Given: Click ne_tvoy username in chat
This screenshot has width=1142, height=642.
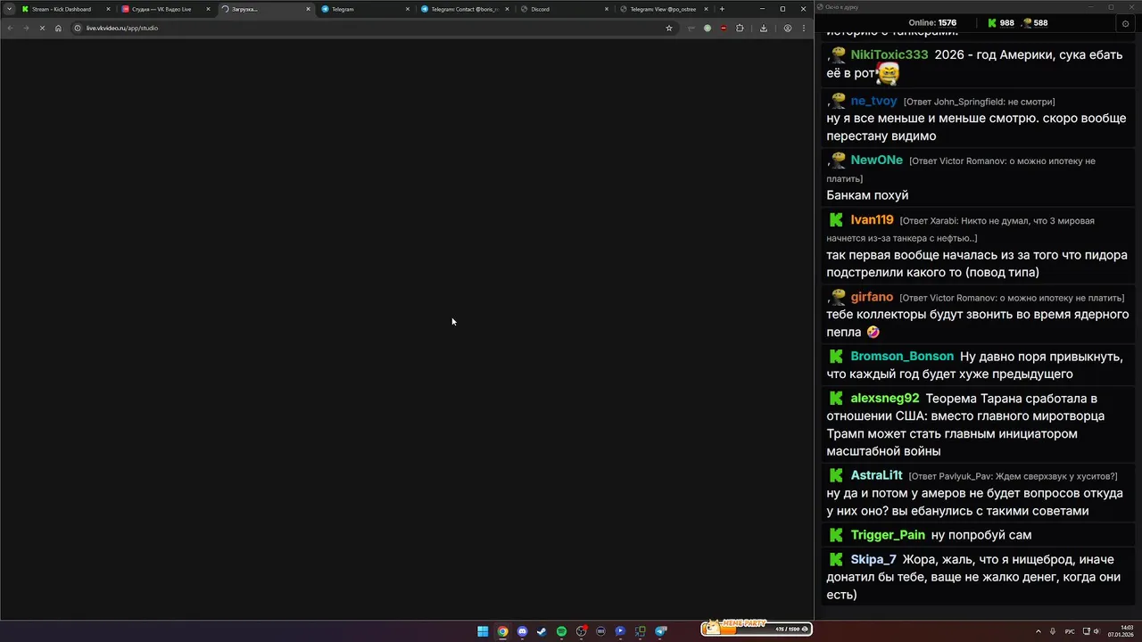Looking at the screenshot, I should coord(873,101).
